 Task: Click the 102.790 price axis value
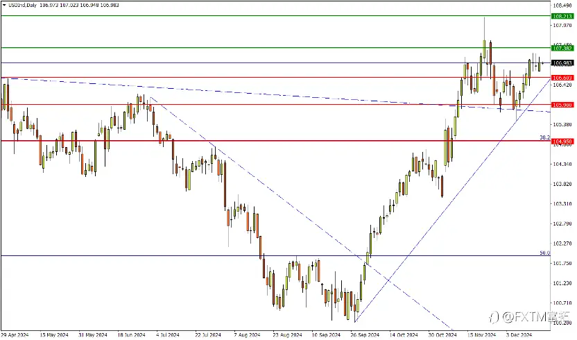pos(562,223)
